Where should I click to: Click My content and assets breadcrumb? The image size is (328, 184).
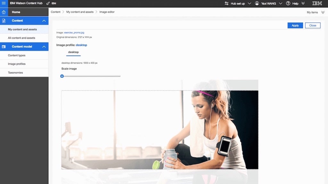pyautogui.click(x=80, y=12)
